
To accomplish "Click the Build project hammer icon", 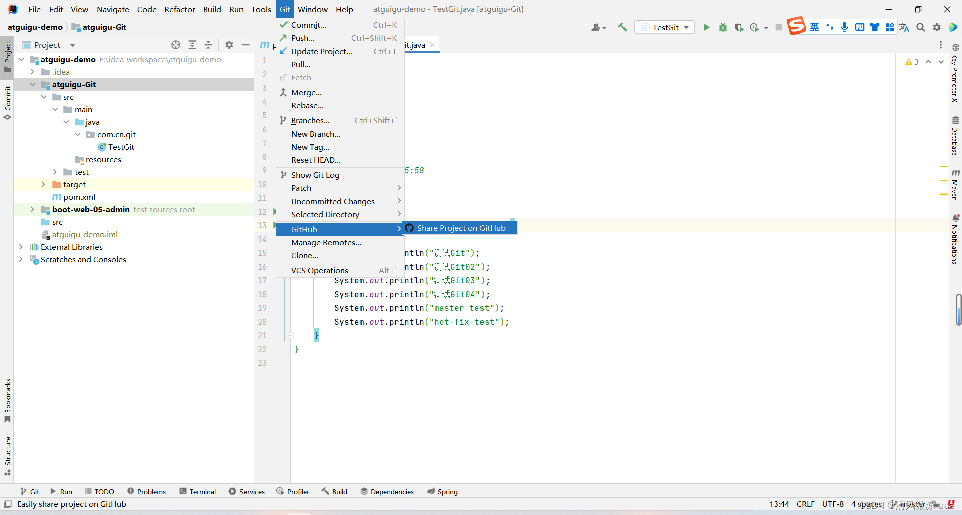I will point(622,27).
